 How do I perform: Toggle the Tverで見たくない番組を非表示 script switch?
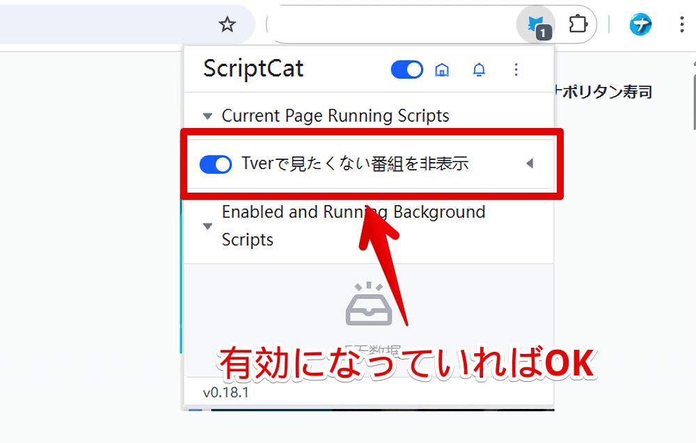point(216,164)
